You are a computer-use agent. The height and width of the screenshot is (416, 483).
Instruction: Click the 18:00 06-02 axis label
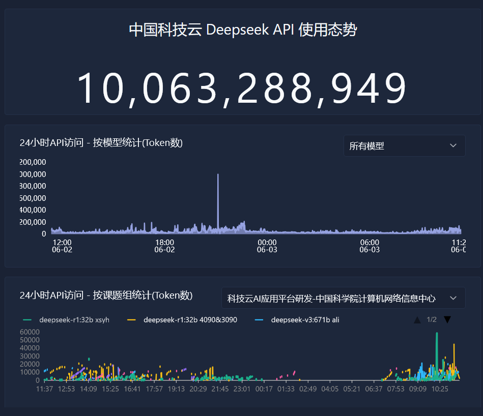164,246
